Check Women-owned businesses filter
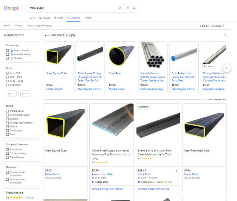The image size is (237, 201). [7, 172]
